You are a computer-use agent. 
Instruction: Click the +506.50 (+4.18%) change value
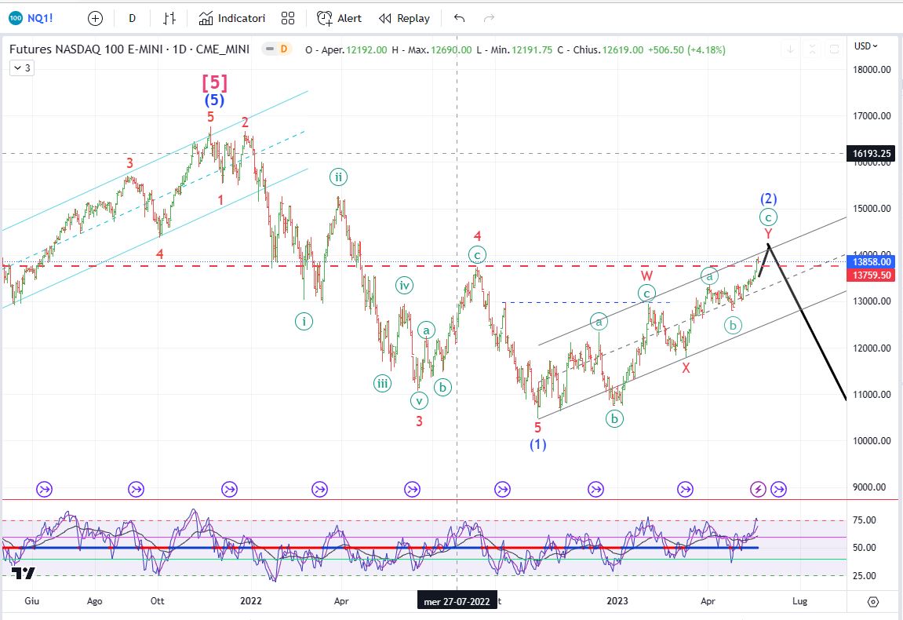tap(686, 49)
